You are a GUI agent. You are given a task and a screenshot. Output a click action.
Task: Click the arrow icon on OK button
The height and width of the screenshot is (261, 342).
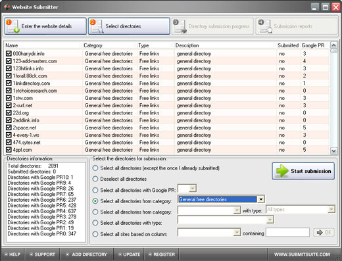click(320, 232)
